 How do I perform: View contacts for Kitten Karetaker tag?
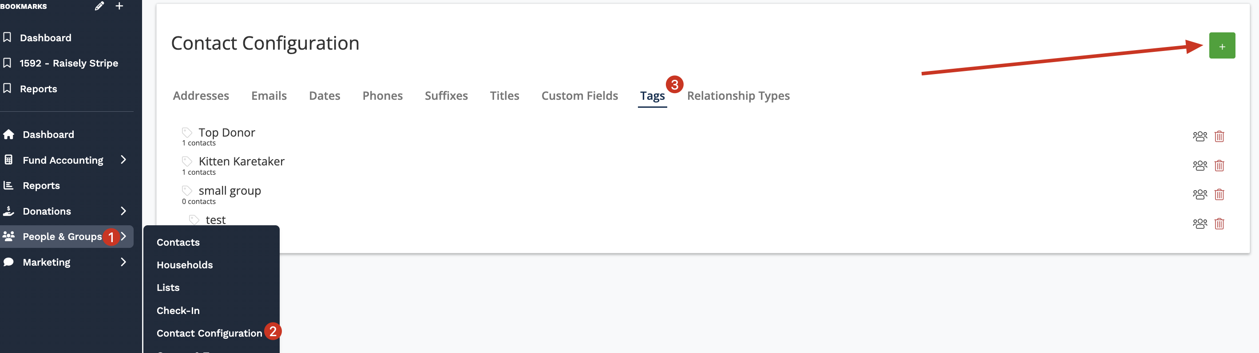tap(1200, 165)
